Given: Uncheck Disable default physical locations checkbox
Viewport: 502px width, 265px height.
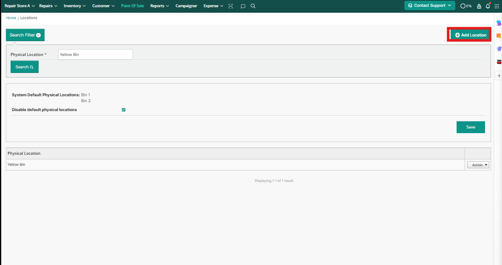Looking at the screenshot, I should pos(123,110).
